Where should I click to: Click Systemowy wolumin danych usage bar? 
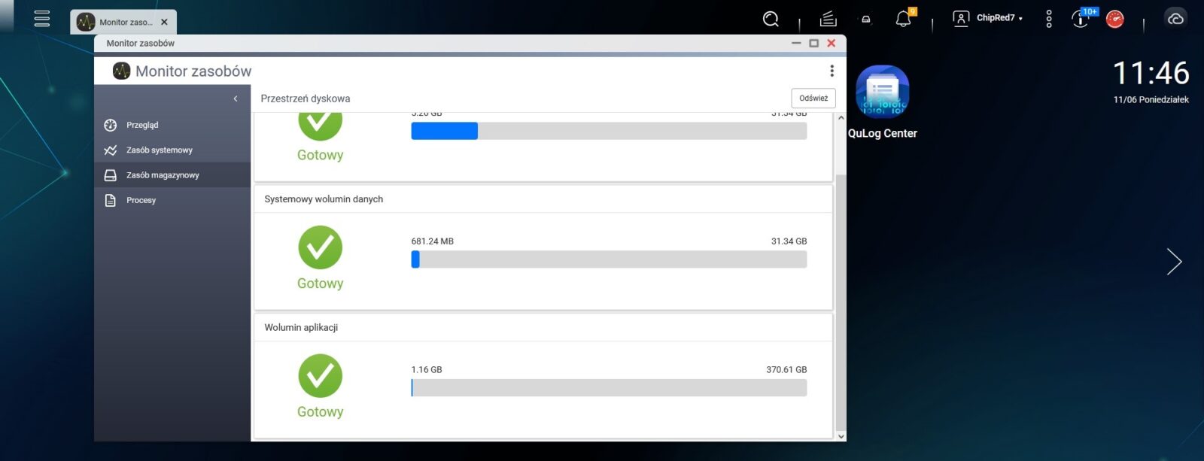608,259
